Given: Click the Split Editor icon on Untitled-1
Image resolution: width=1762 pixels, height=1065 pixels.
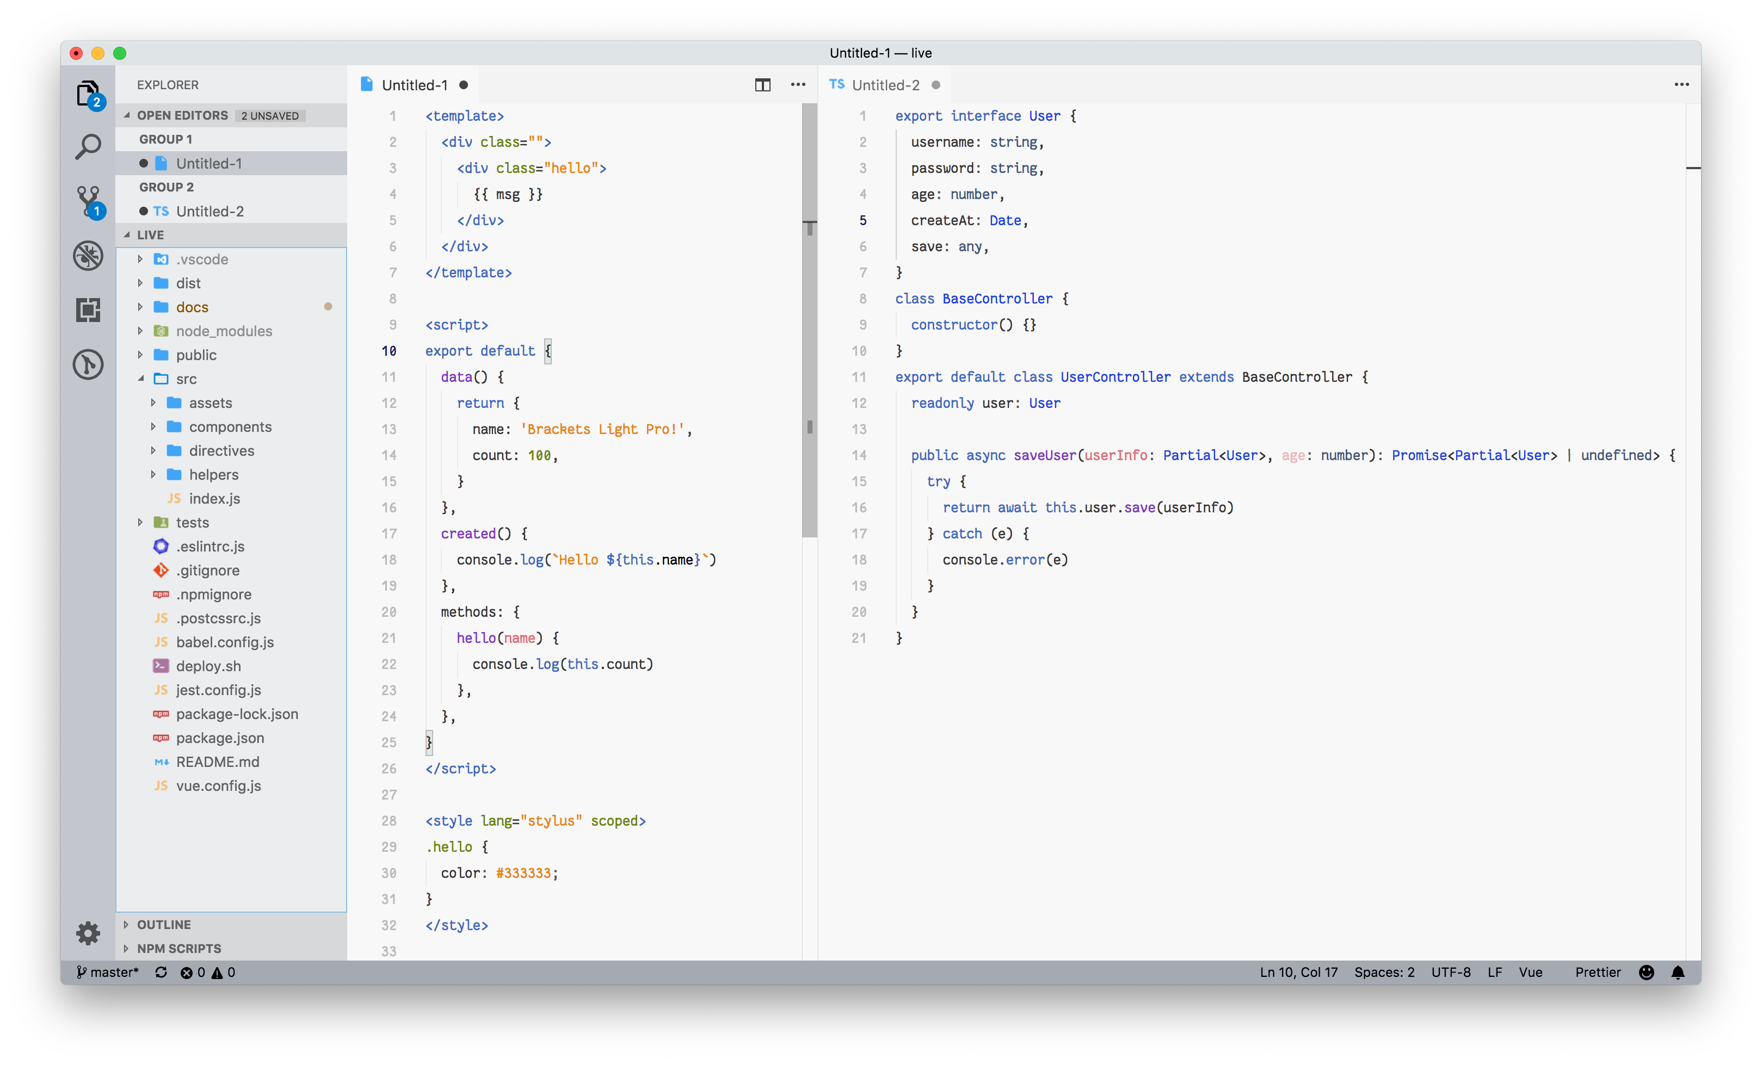Looking at the screenshot, I should tap(762, 84).
